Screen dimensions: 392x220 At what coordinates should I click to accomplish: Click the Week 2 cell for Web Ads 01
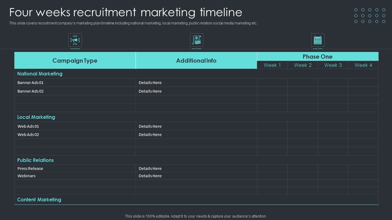pyautogui.click(x=303, y=126)
